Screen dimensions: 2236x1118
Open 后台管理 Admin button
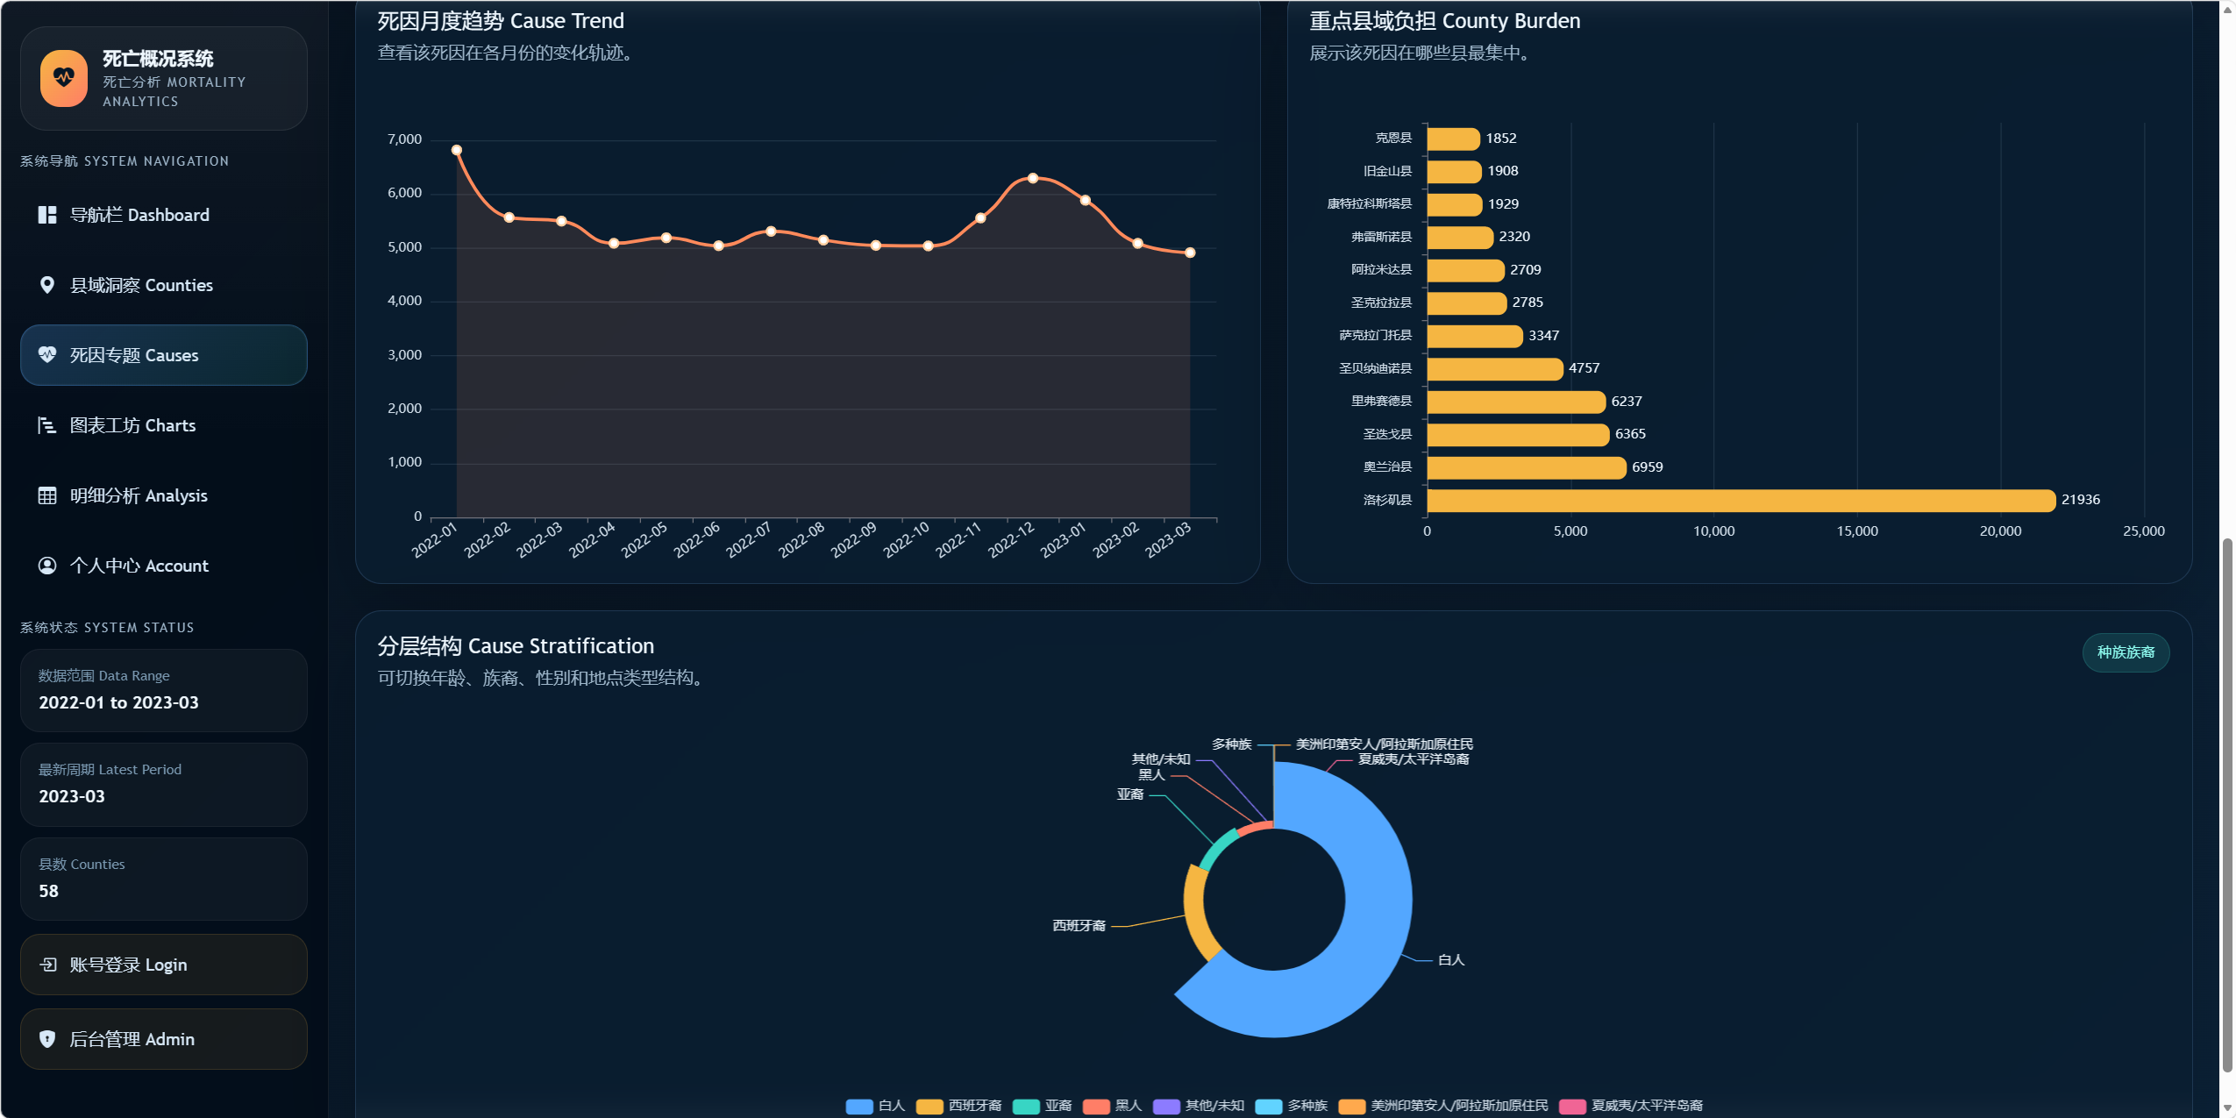[164, 1039]
